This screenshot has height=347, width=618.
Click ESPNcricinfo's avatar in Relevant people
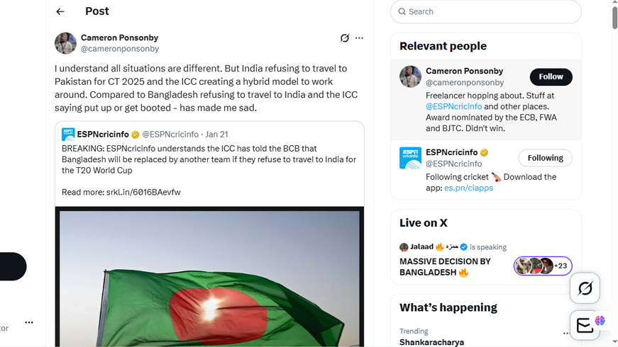[x=410, y=158]
